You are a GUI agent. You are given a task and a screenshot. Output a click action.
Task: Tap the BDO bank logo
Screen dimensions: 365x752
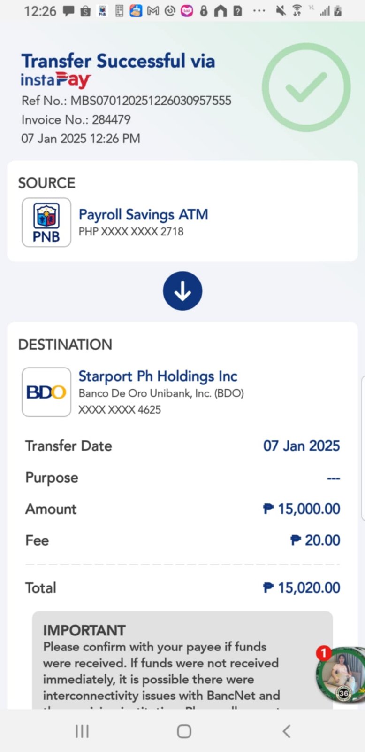46,392
